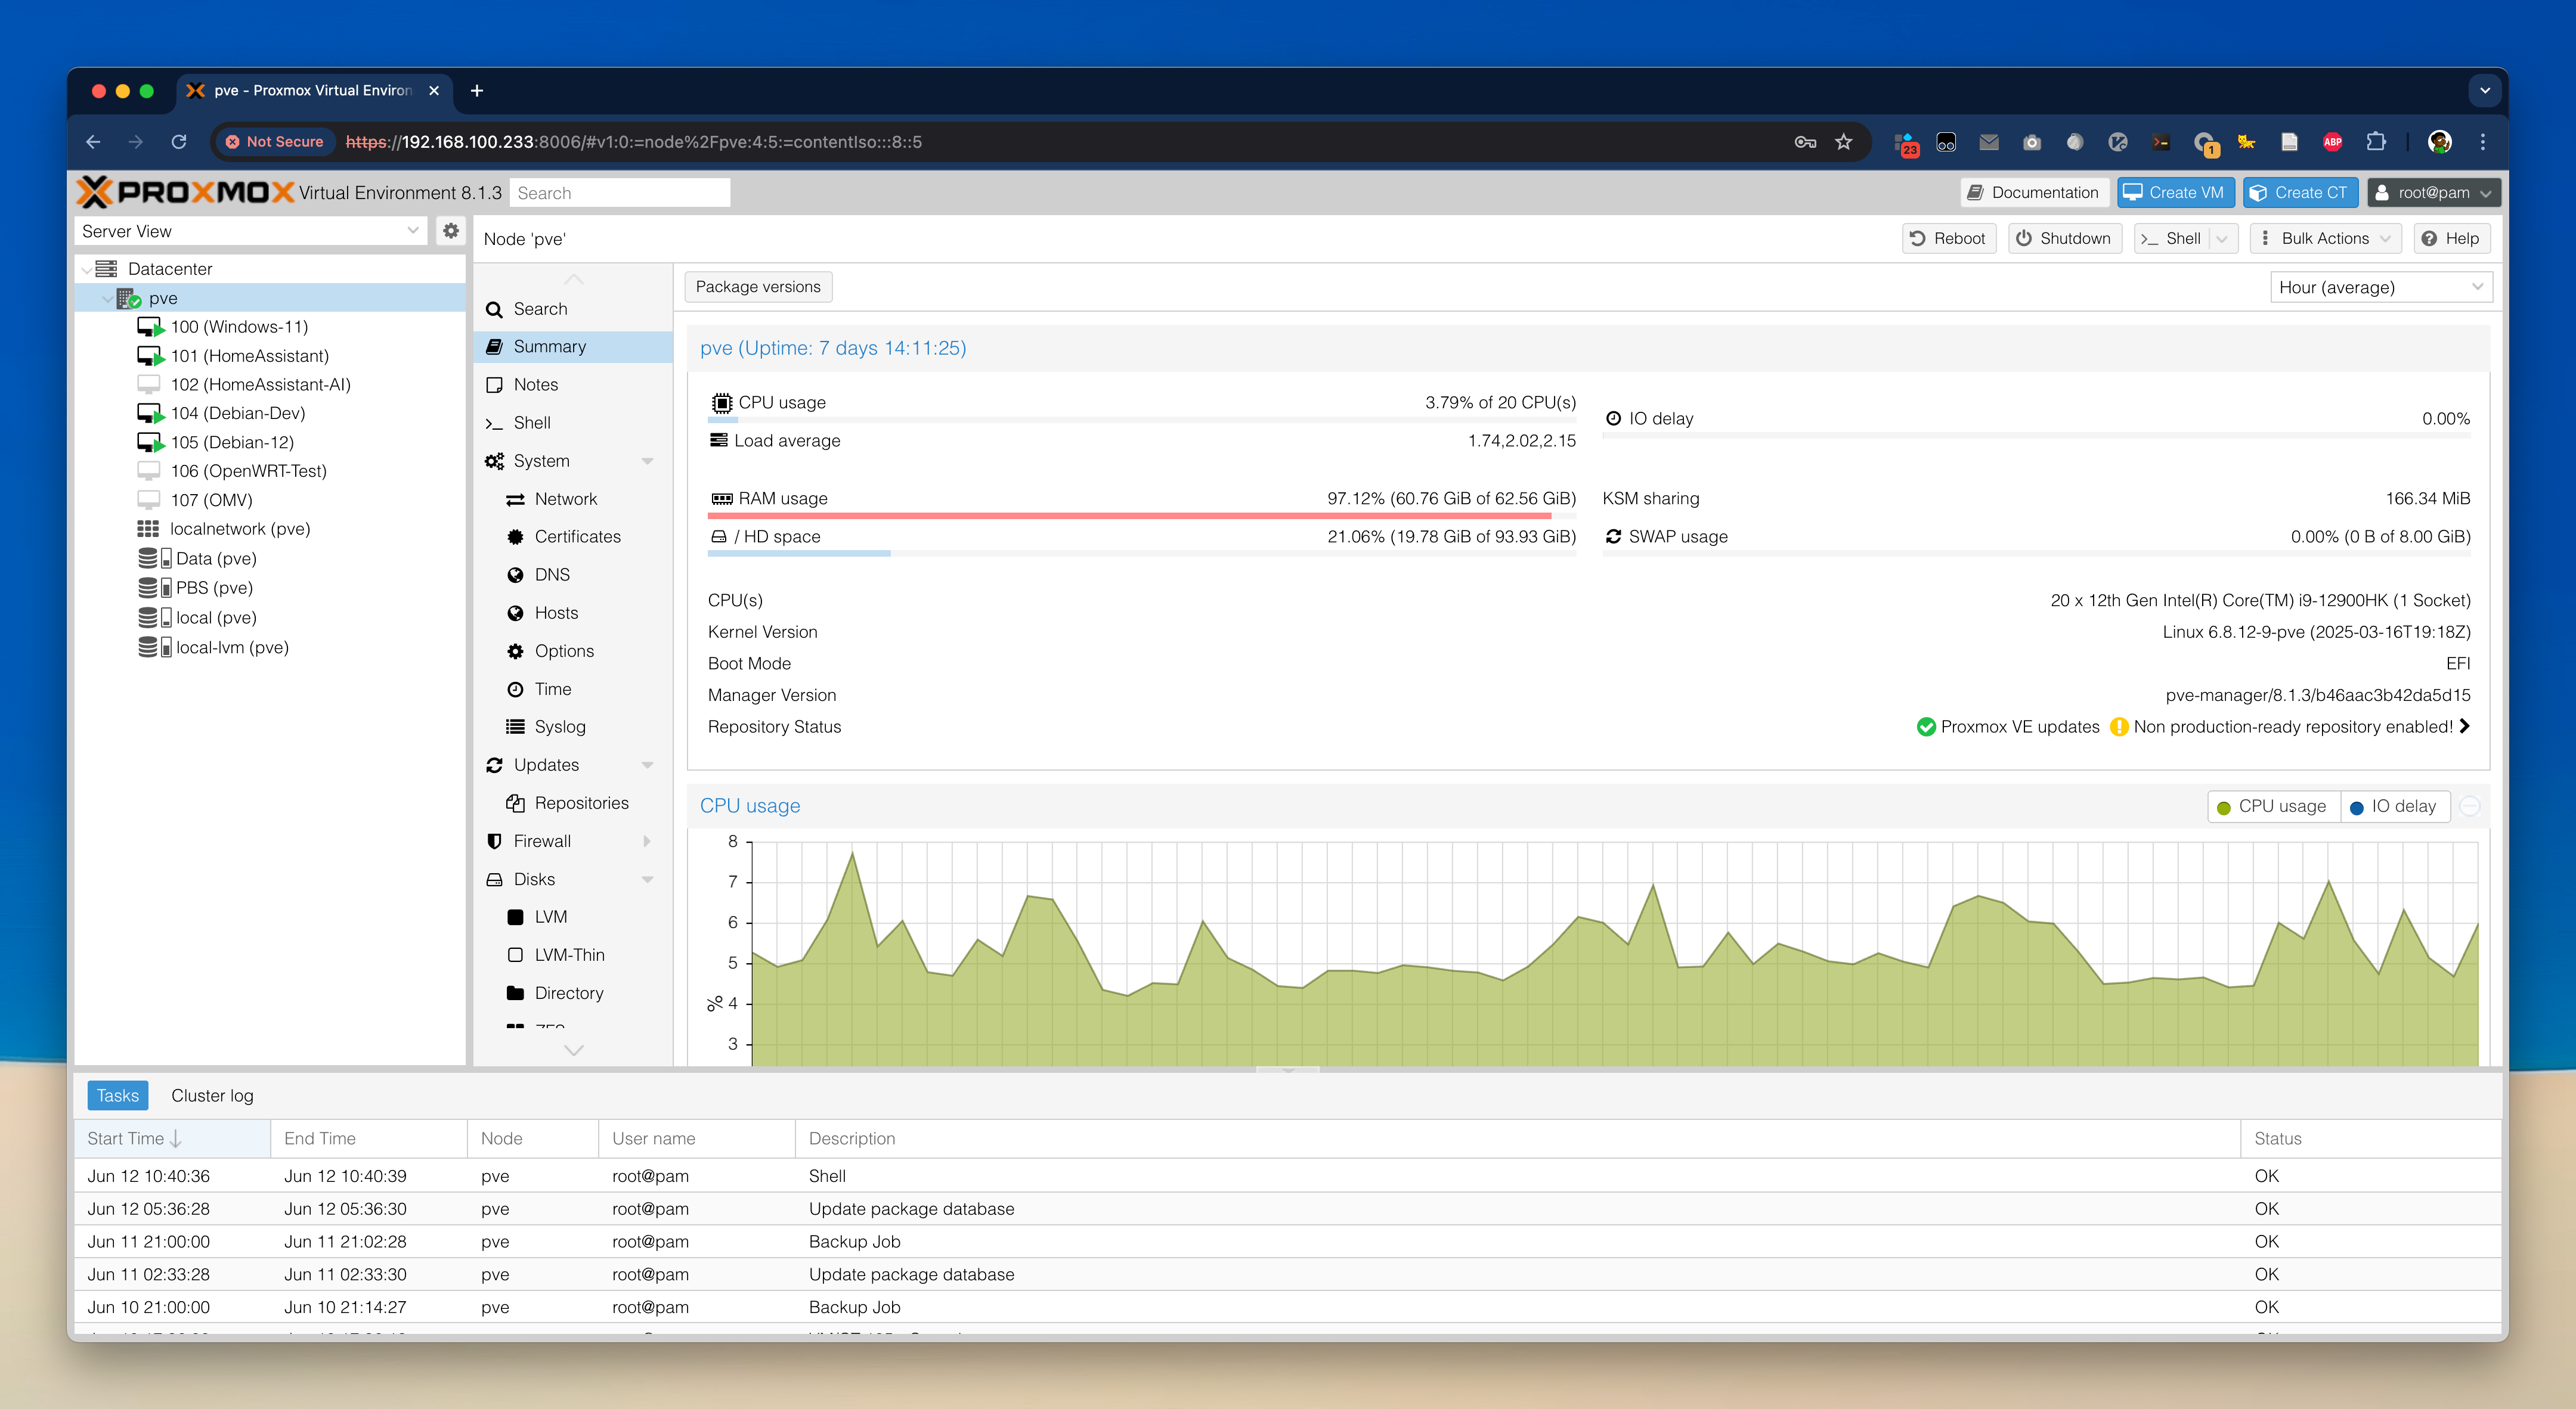Click the Help button

(x=2451, y=238)
